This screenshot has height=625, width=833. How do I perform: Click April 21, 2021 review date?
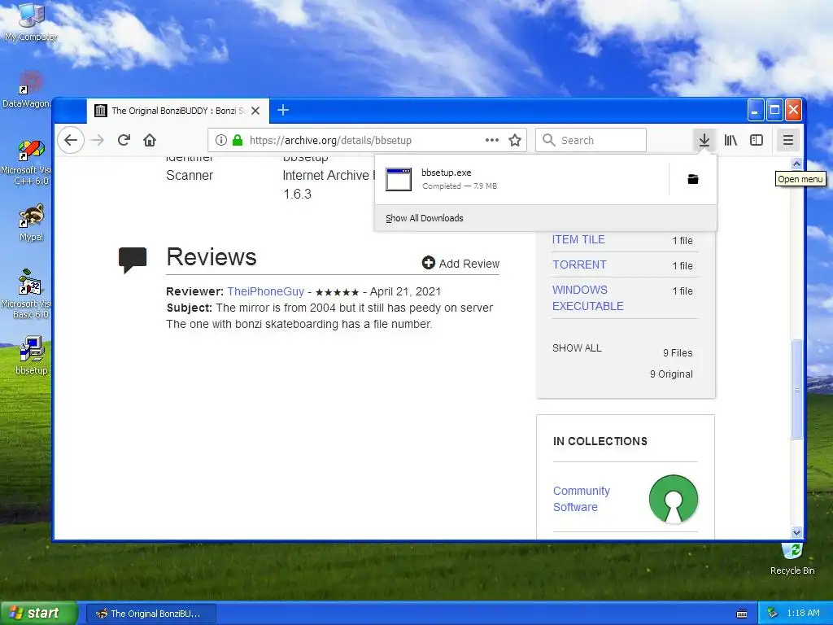pyautogui.click(x=405, y=292)
